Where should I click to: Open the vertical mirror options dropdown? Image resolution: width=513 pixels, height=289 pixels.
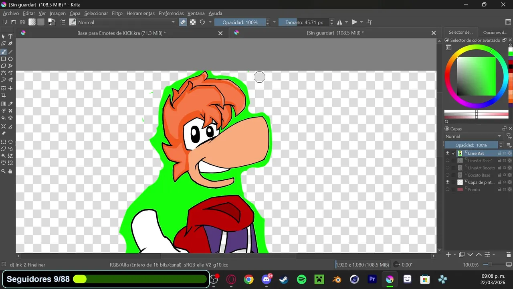(x=361, y=22)
